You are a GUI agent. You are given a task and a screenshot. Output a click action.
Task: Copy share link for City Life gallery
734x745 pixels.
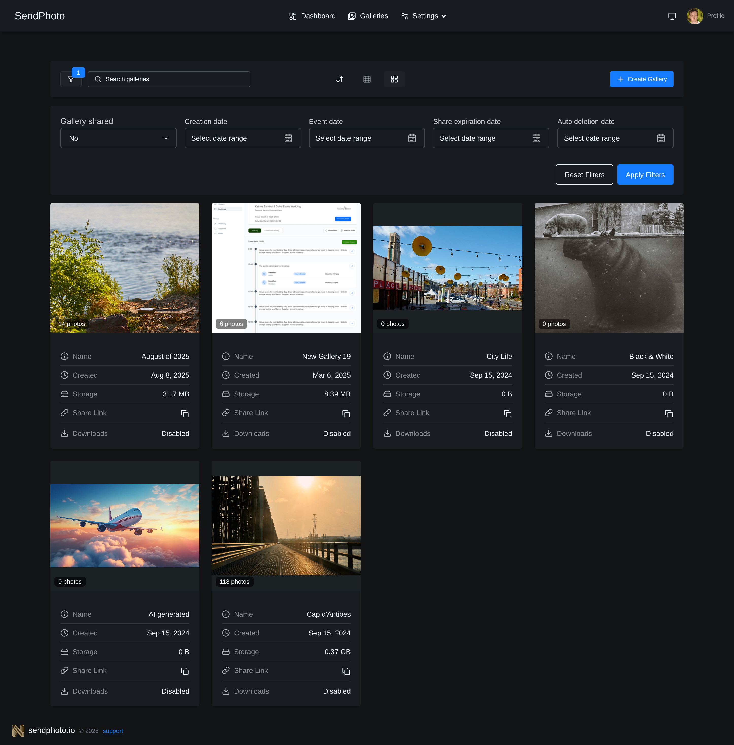(x=507, y=414)
